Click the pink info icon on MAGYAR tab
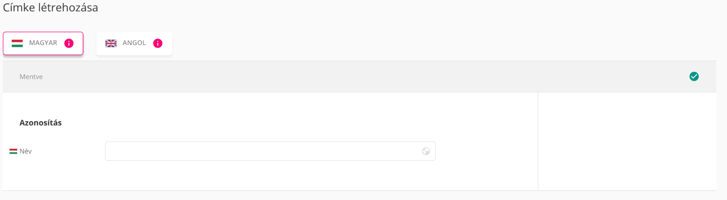The image size is (727, 200). pos(69,43)
